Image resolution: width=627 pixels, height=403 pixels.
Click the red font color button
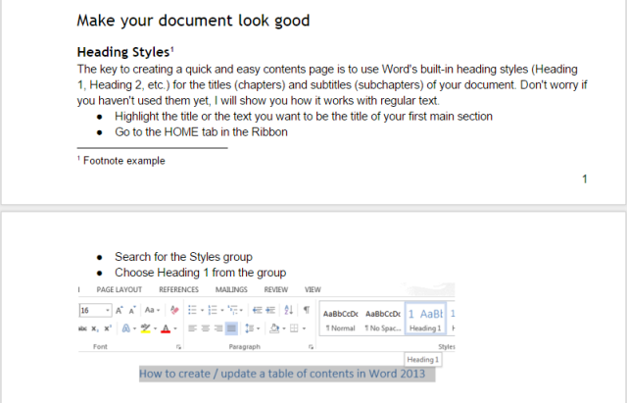[x=166, y=328]
